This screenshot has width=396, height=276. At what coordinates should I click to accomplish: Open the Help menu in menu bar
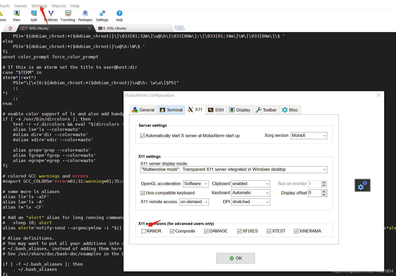(75, 6)
